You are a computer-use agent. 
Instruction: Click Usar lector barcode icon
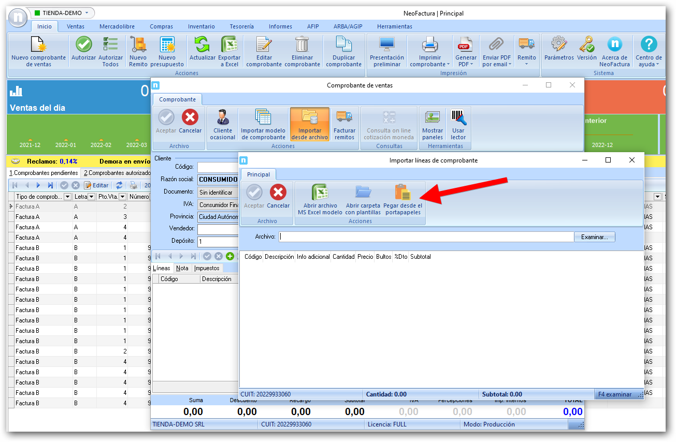click(x=458, y=118)
